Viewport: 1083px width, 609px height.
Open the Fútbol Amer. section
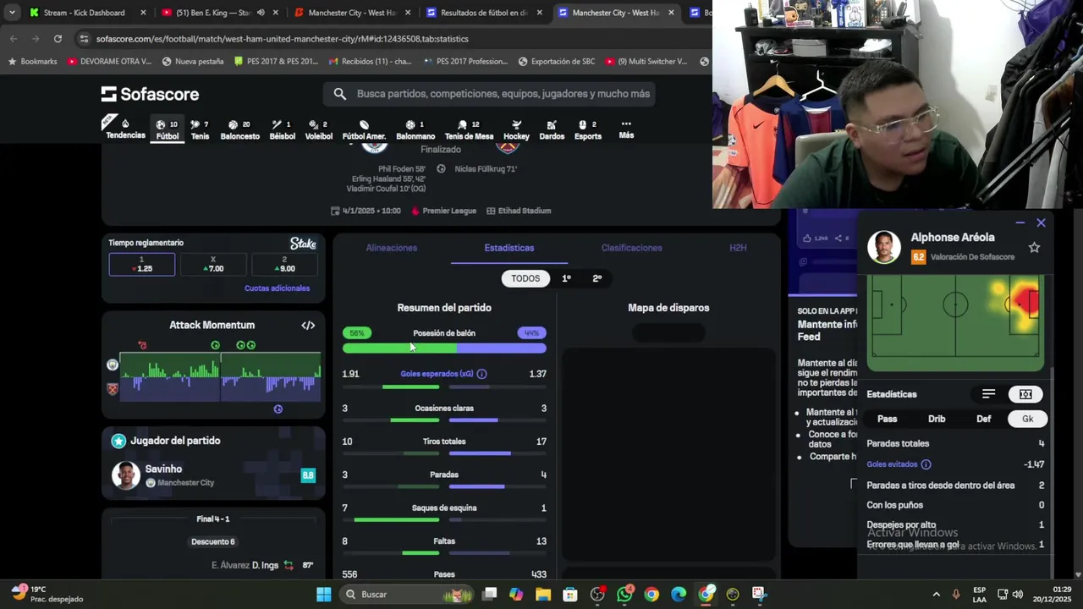[x=364, y=129]
